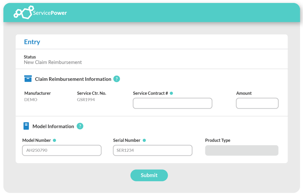Open the Model Information help tooltip
The height and width of the screenshot is (195, 303).
tap(80, 126)
